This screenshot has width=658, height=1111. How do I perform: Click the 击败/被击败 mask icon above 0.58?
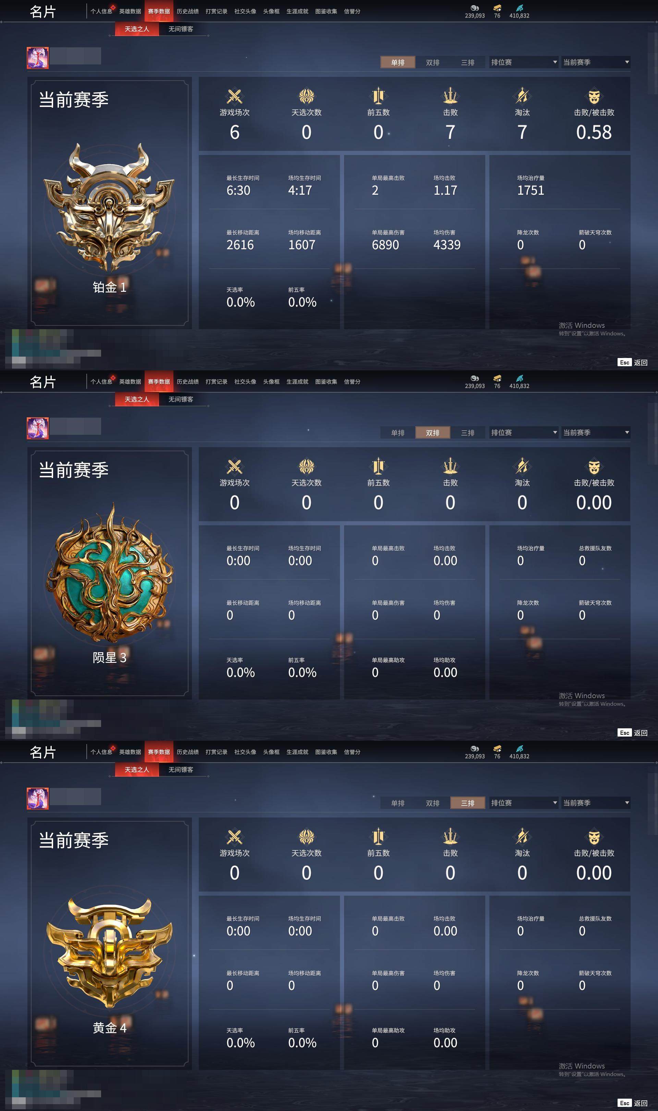pos(594,96)
